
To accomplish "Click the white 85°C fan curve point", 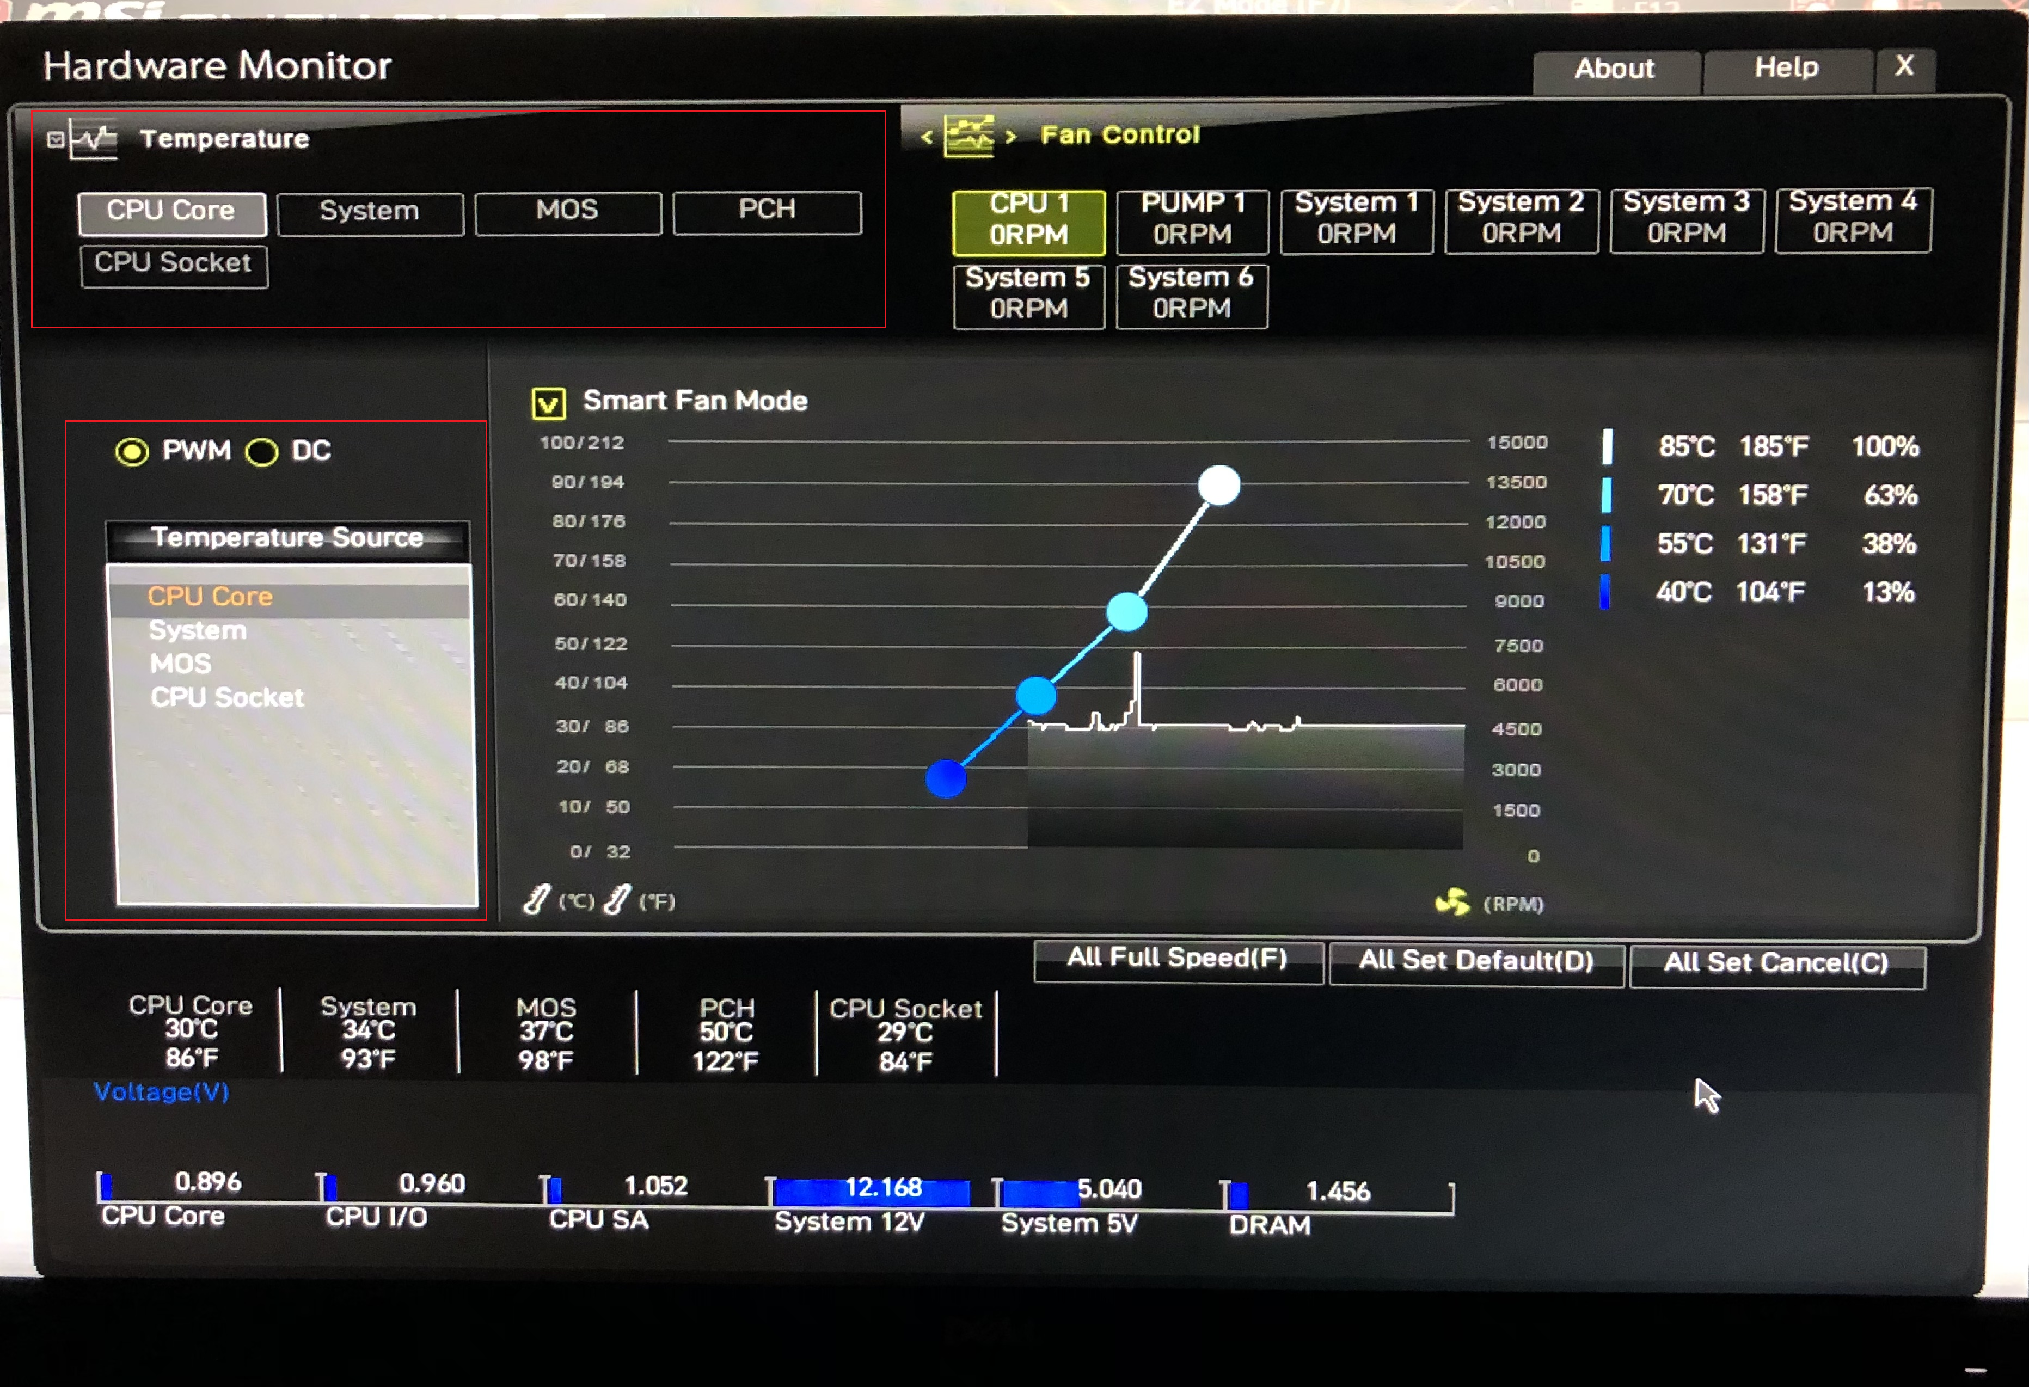I will coord(1219,486).
